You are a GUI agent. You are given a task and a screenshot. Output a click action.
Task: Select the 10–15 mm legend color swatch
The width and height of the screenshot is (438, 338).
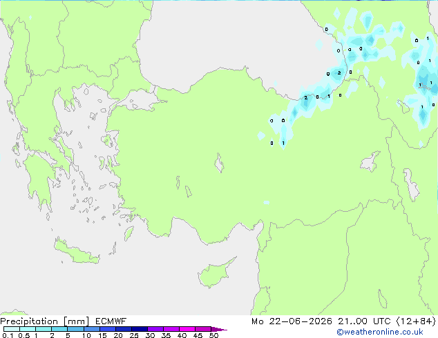(x=91, y=329)
